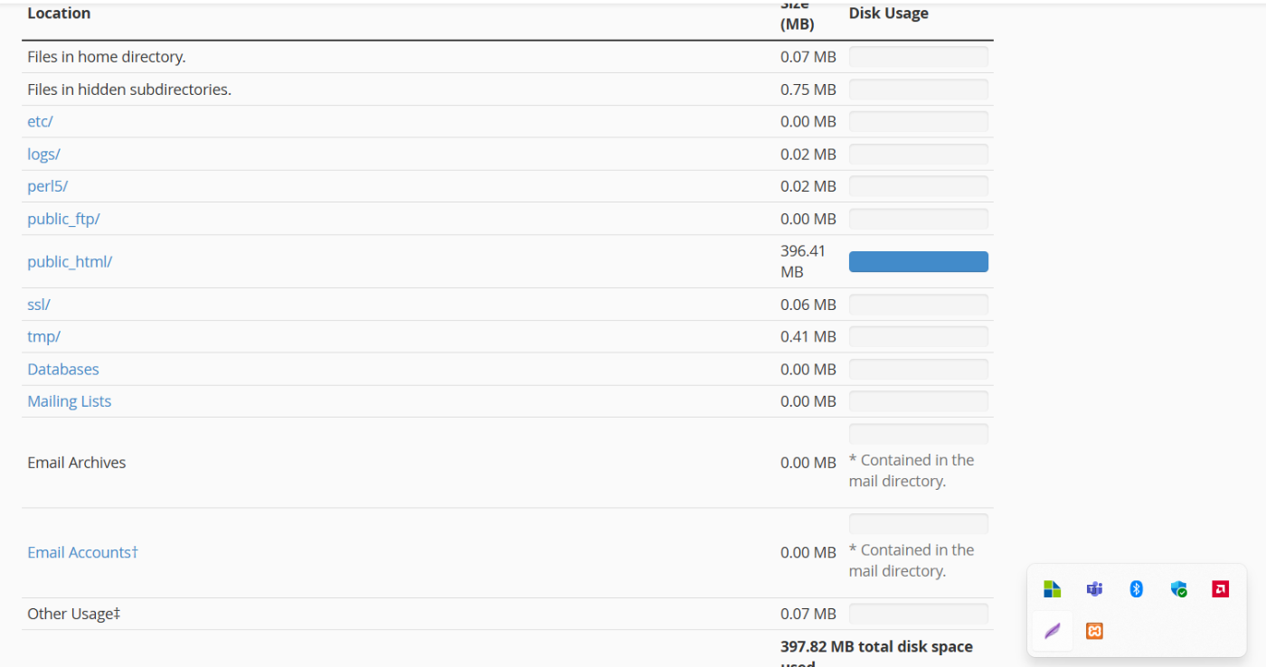The image size is (1266, 667).
Task: Click the purple feather tray icon
Action: pyautogui.click(x=1052, y=631)
